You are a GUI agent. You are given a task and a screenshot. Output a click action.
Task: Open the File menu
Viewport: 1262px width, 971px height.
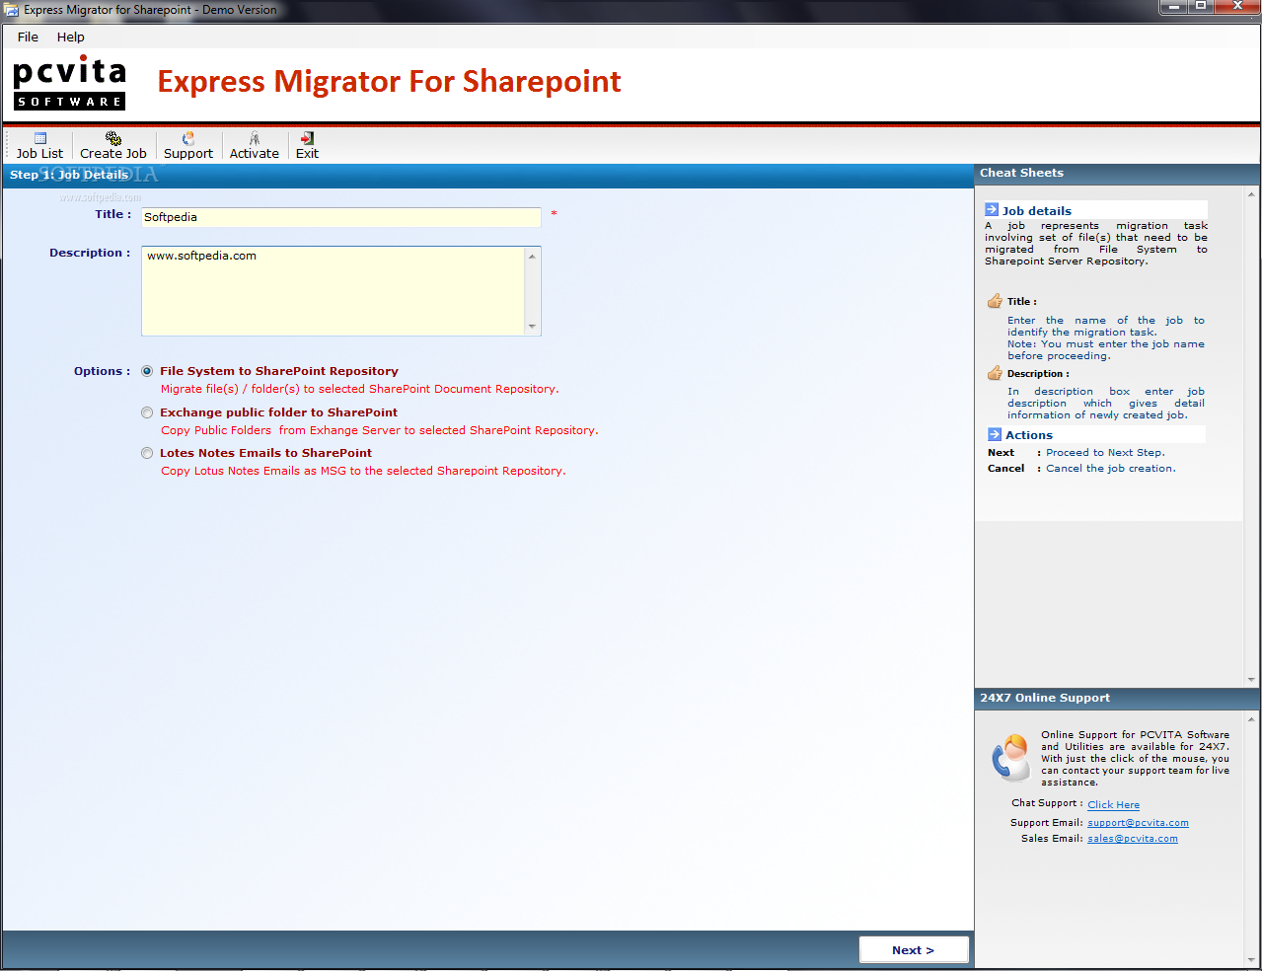point(28,37)
